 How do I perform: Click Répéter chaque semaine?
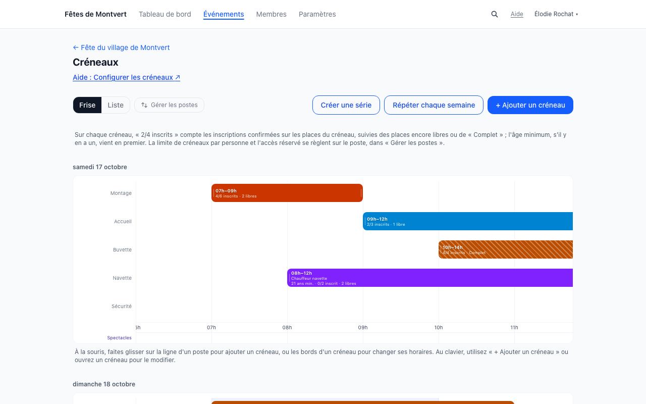[434, 105]
